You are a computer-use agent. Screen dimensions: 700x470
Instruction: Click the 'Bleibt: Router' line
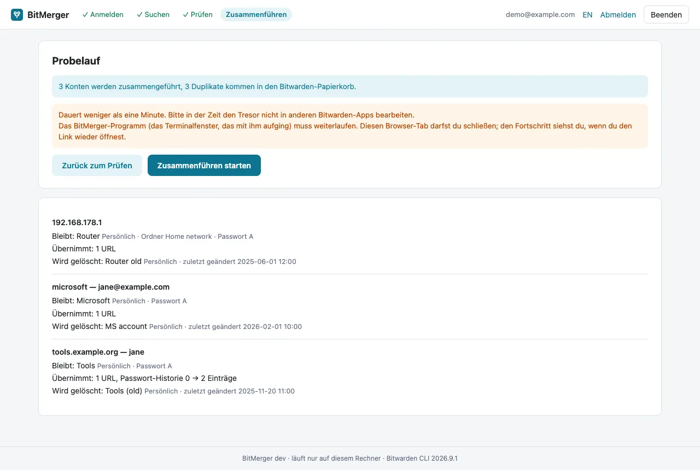click(153, 237)
